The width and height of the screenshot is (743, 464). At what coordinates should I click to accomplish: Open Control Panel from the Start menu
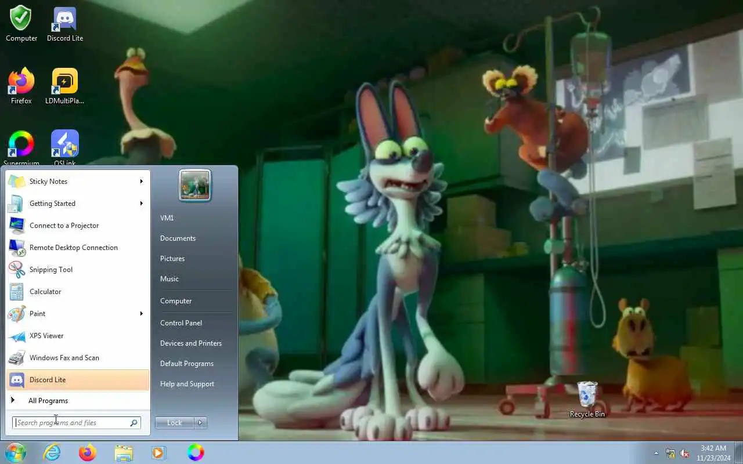click(x=181, y=323)
